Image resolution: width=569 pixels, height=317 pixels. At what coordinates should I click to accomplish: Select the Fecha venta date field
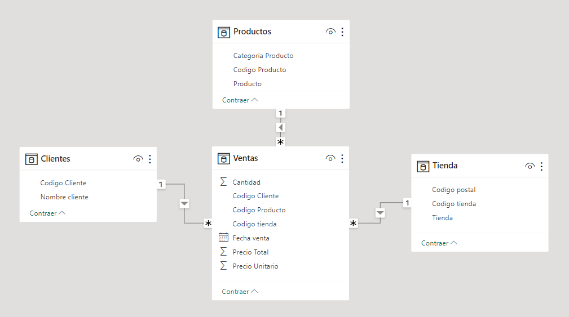tap(250, 238)
